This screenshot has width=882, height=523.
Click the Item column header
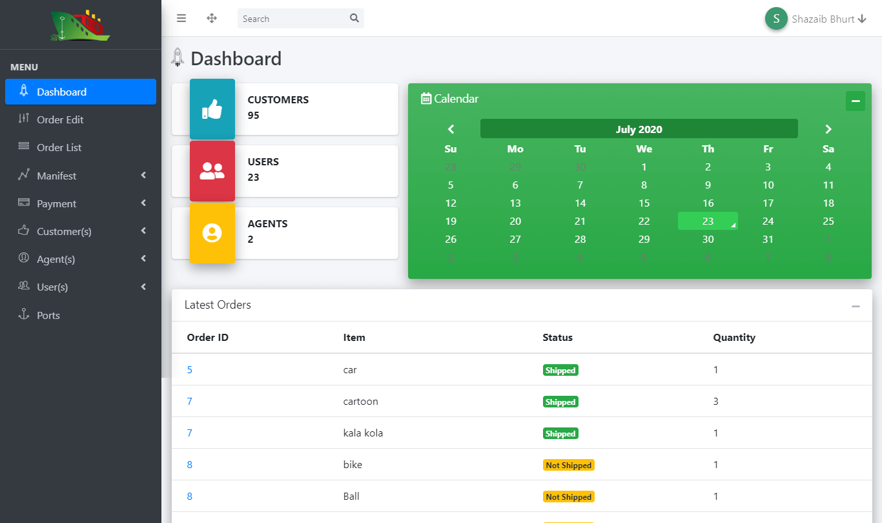pyautogui.click(x=354, y=338)
